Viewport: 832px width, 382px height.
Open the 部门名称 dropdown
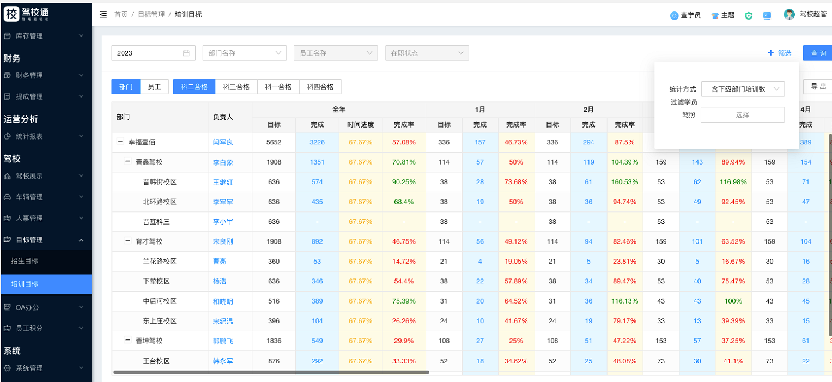coord(244,53)
